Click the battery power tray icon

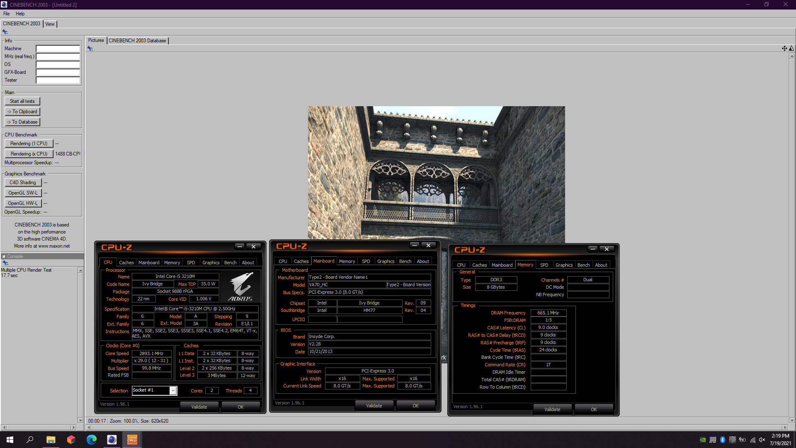point(742,440)
